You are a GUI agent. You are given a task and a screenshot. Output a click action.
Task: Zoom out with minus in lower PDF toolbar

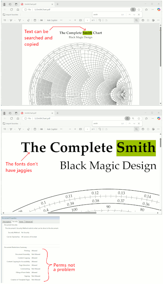click(x=70, y=129)
